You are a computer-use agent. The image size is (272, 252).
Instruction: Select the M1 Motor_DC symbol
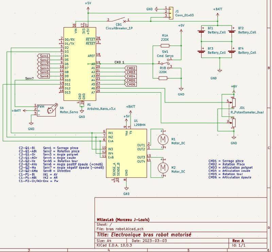(163, 139)
